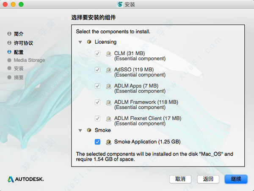
Task: Select the Smoke tree row label
Action: 103,130
